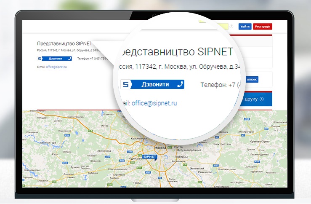Click the S logo of the small unmagnified Дзвонити button
The height and width of the screenshot is (204, 311).
tap(40, 59)
